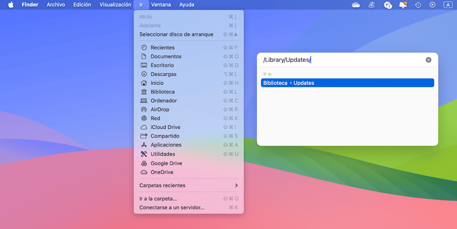Click the Documentos page icon
The width and height of the screenshot is (457, 229).
point(144,56)
